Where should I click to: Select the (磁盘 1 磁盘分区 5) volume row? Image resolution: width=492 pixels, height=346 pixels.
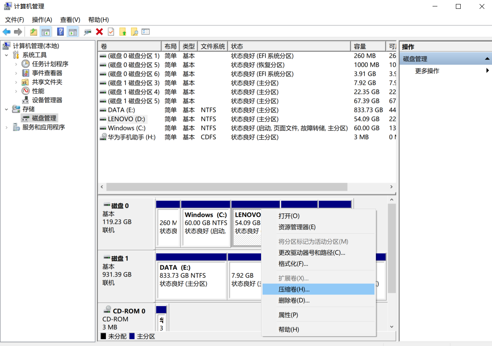tap(247, 101)
